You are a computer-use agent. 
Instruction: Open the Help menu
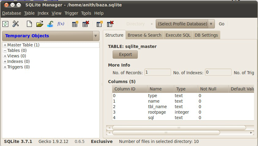[99, 13]
